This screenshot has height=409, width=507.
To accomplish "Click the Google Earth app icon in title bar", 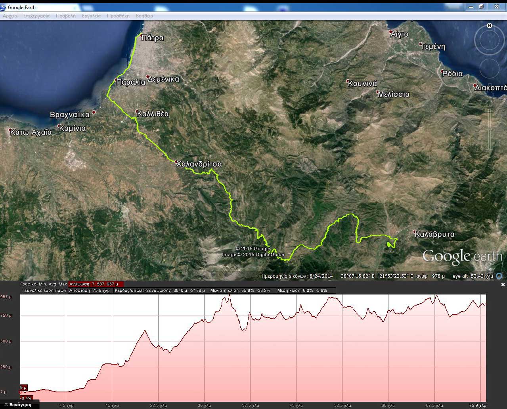I will pos(4,7).
